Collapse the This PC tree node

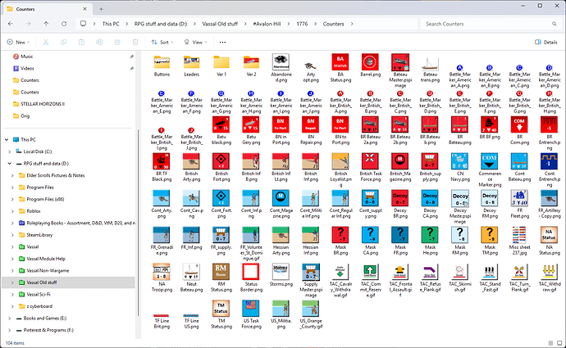click(x=7, y=139)
